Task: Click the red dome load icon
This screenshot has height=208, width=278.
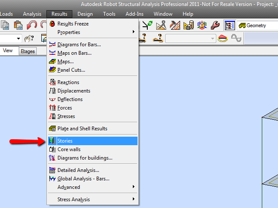Action: [223, 38]
